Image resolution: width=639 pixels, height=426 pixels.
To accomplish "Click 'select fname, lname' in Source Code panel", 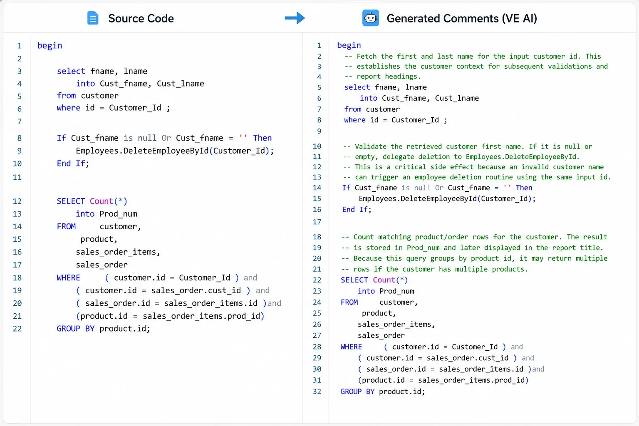I will point(102,71).
